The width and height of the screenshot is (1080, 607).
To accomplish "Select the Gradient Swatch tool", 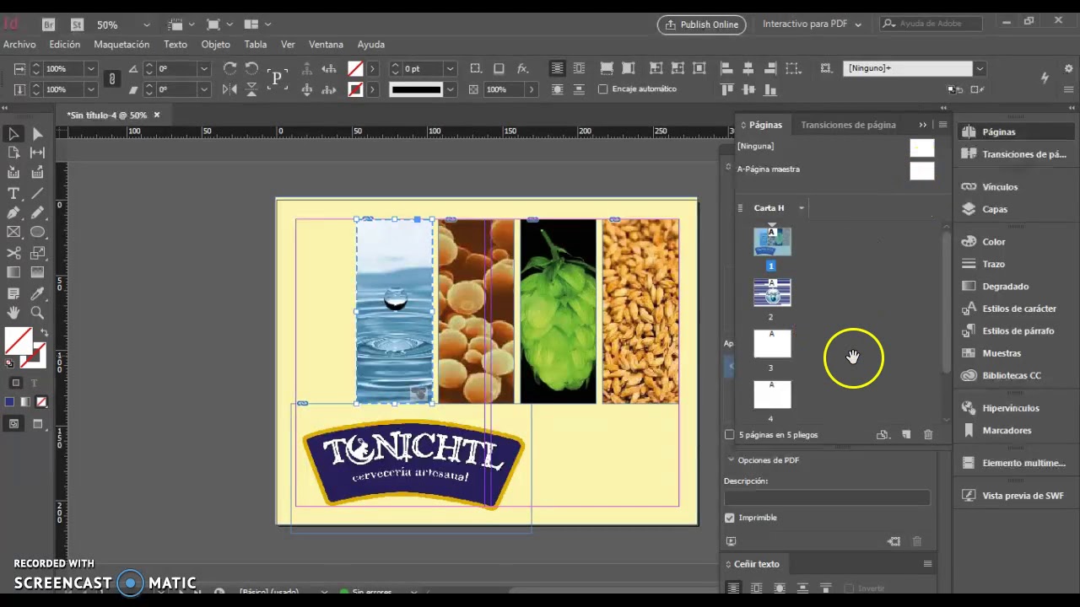I will point(13,272).
